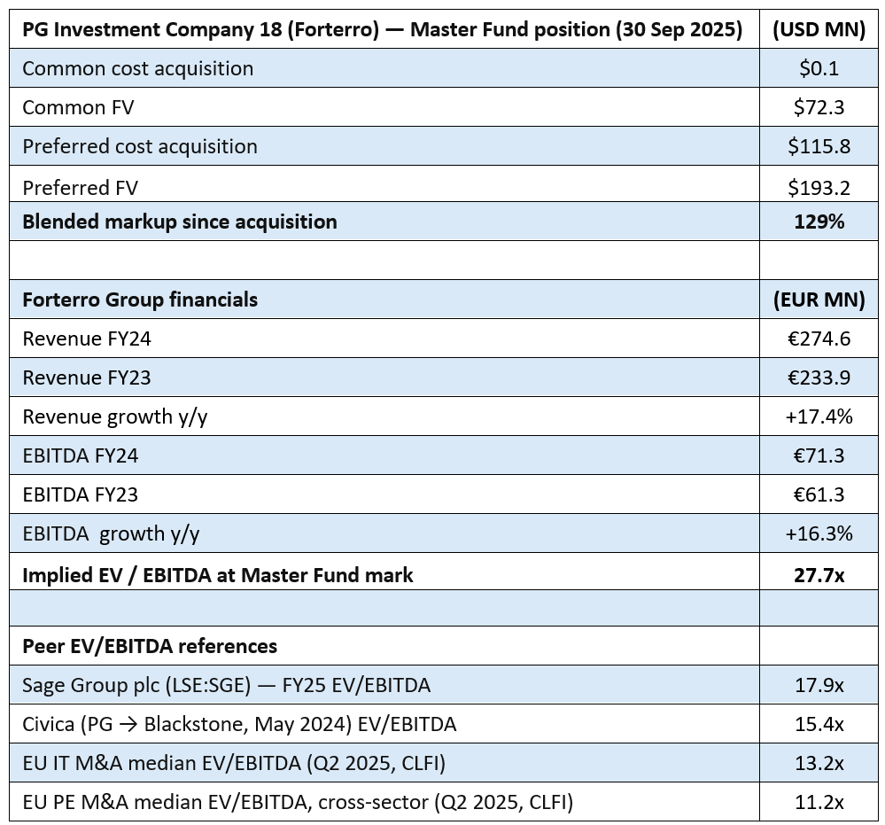Click the Preferred cost acquisition value $115.8
The width and height of the screenshot is (885, 825).
pos(819,146)
